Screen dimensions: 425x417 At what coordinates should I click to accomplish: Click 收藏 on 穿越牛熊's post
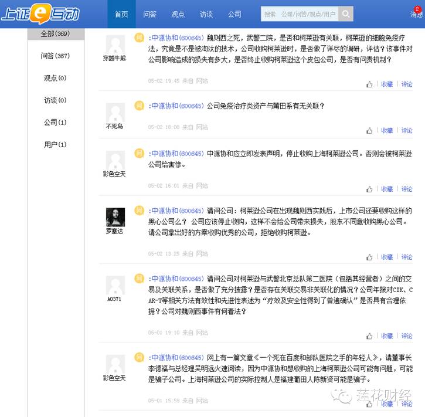coord(387,84)
